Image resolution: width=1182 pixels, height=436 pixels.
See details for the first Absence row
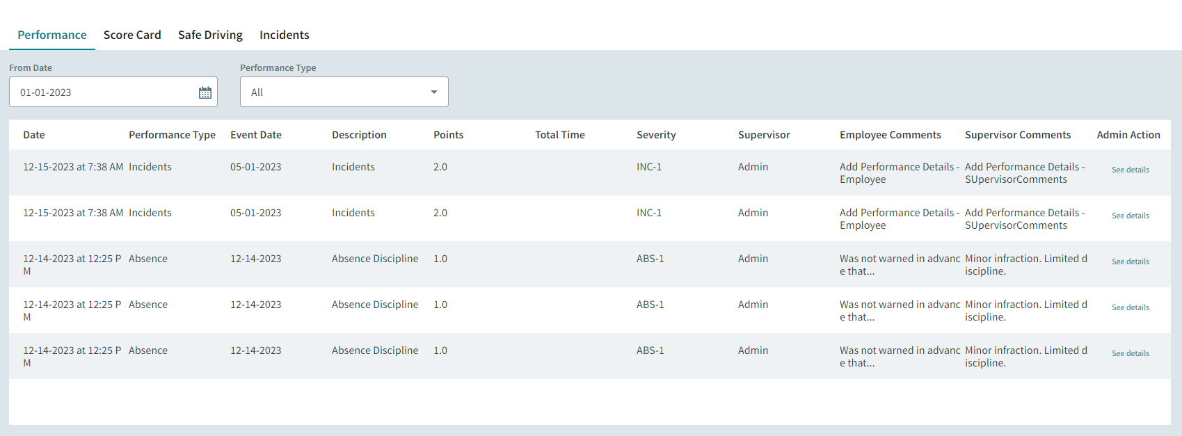pyautogui.click(x=1130, y=261)
